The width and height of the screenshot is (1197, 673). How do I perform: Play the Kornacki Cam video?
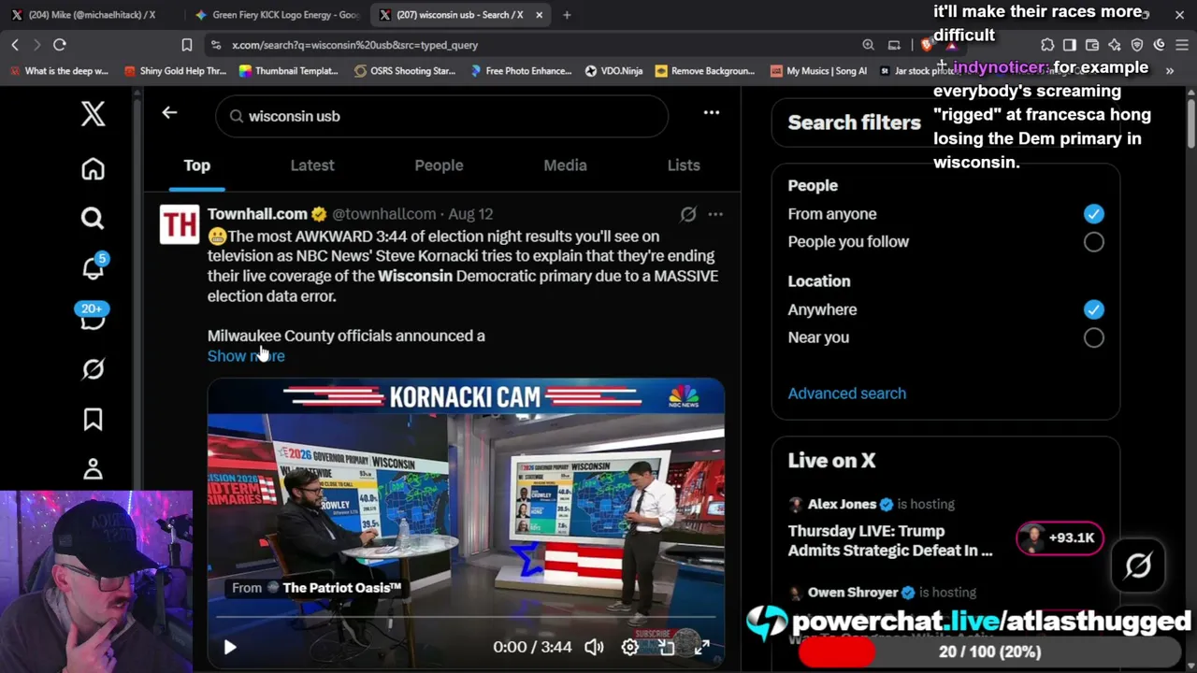pyautogui.click(x=230, y=647)
